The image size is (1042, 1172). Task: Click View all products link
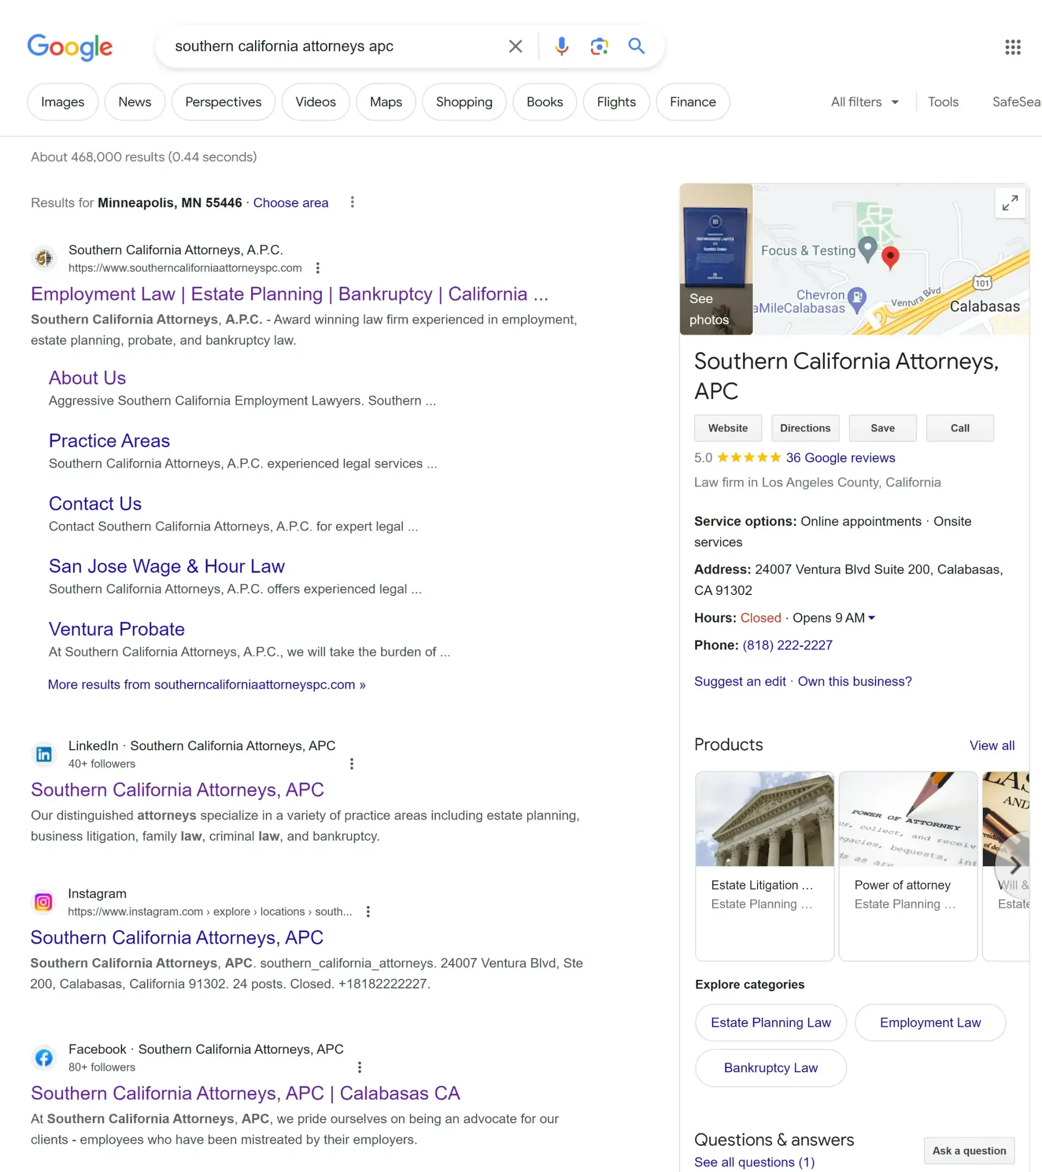point(992,745)
